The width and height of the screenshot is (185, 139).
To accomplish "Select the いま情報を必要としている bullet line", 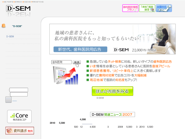I will tap(128, 66).
